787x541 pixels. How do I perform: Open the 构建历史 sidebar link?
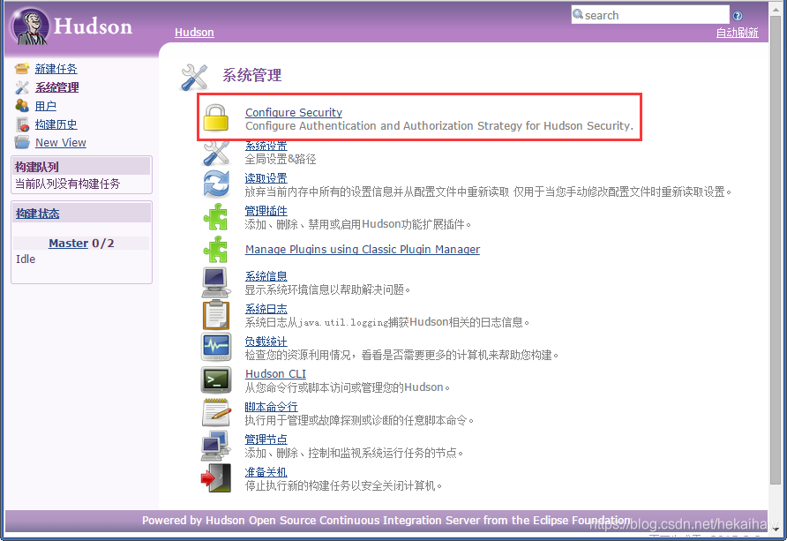point(56,124)
